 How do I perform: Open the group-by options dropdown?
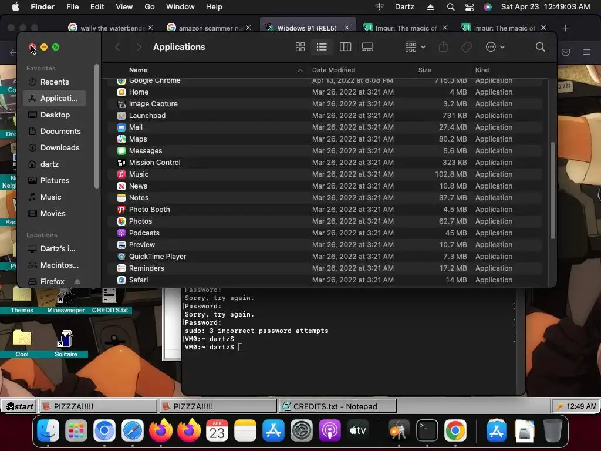pyautogui.click(x=415, y=47)
